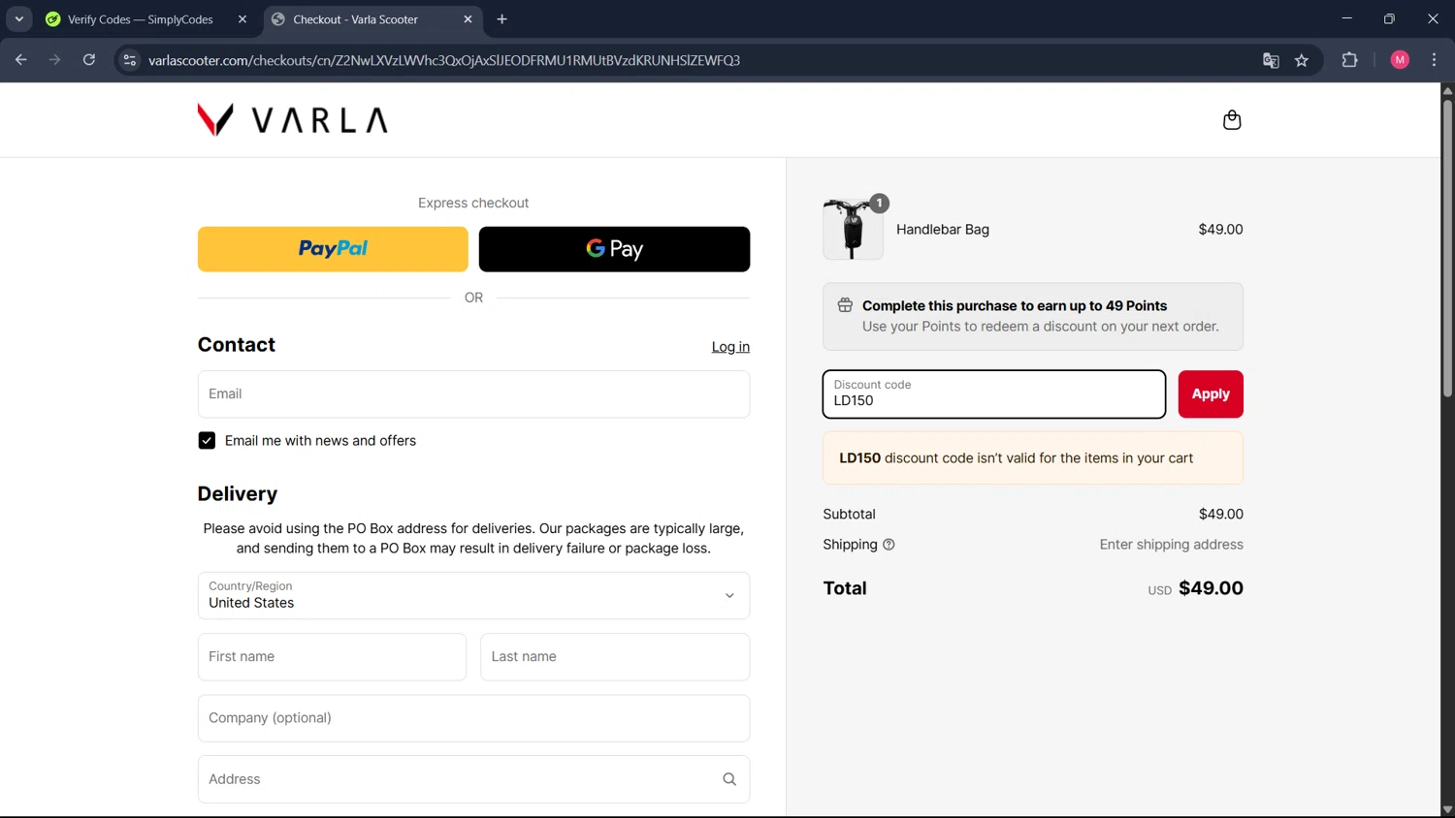Click the earn up to 49 Points notice
Viewport: 1455px width, 818px height.
pyautogui.click(x=1033, y=317)
